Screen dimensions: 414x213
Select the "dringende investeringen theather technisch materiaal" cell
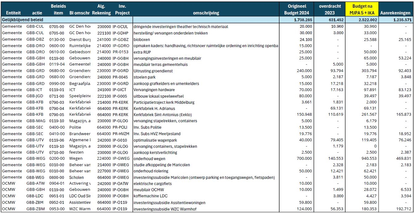click(181, 26)
